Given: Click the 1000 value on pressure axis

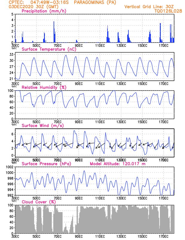Looking at the screenshot, I should [10, 173].
